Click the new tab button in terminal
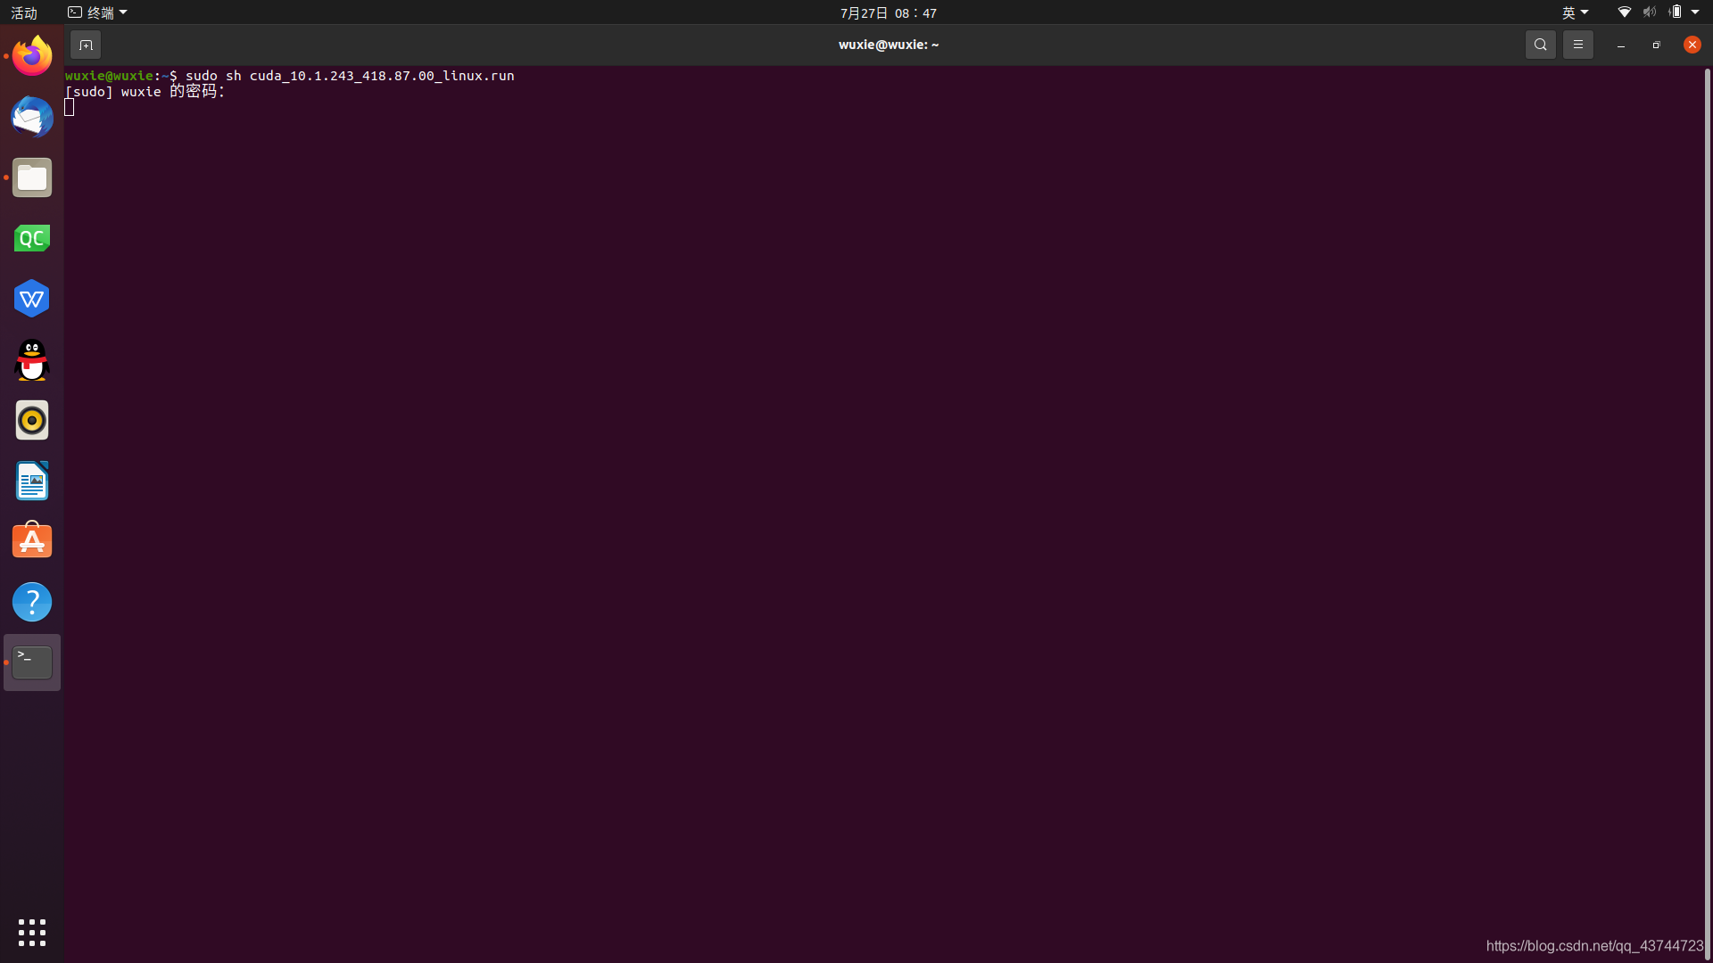The width and height of the screenshot is (1713, 963). click(x=86, y=44)
